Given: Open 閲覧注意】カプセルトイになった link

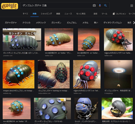Looking at the screenshot, I should [117, 121].
